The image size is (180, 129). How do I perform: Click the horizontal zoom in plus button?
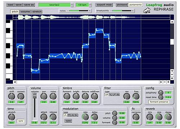click(x=168, y=82)
